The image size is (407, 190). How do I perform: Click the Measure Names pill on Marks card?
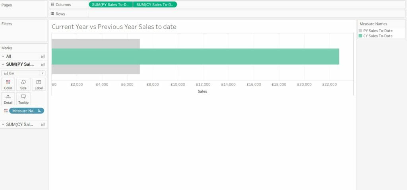click(x=27, y=111)
